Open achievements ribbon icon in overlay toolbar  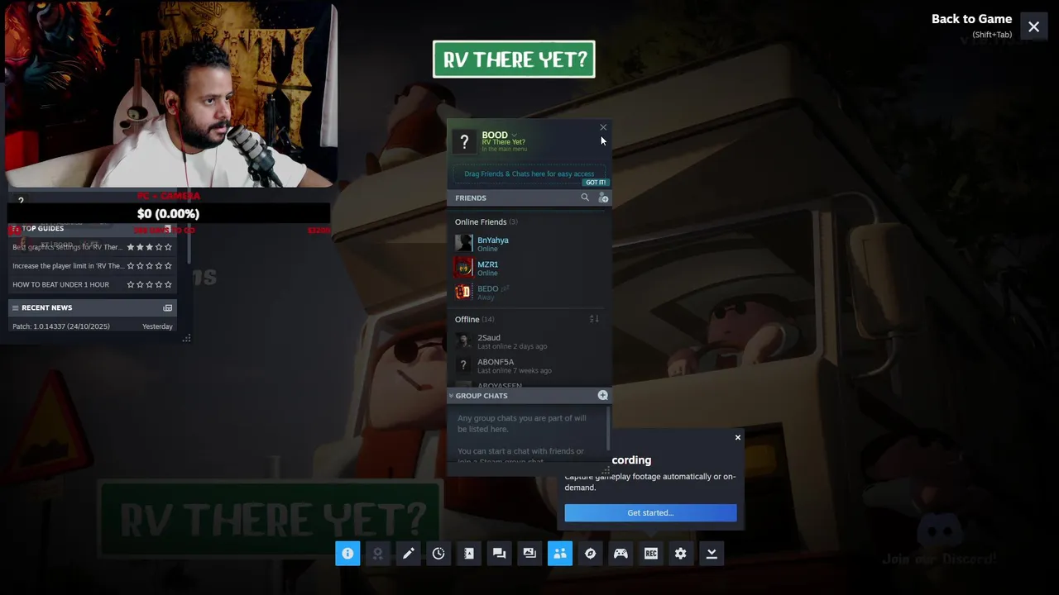pos(378,554)
